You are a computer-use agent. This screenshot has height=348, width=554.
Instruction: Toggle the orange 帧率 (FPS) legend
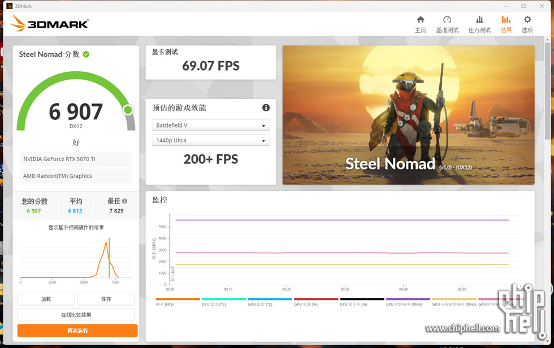178,302
